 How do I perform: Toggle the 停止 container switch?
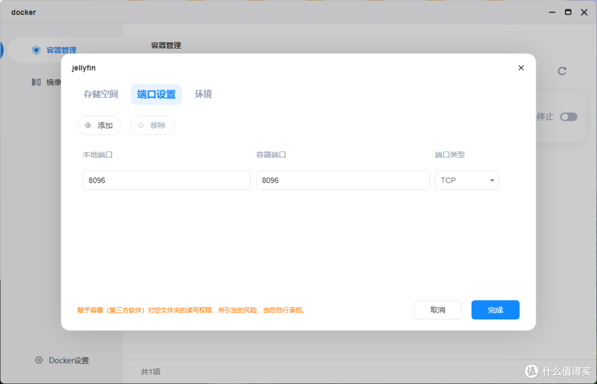click(x=568, y=117)
